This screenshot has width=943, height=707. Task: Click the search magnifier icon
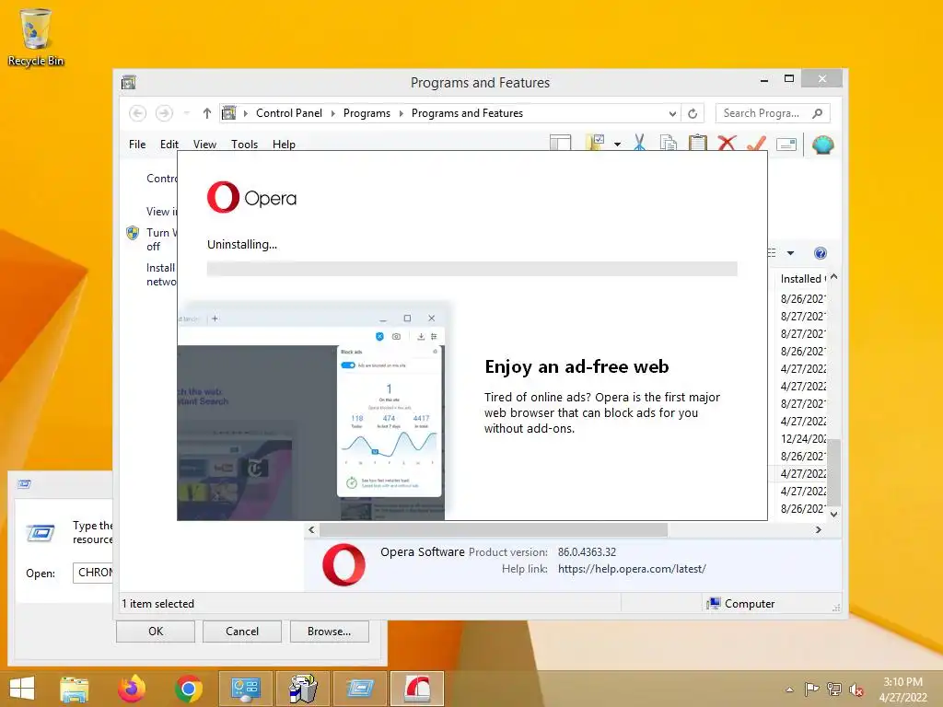point(817,113)
